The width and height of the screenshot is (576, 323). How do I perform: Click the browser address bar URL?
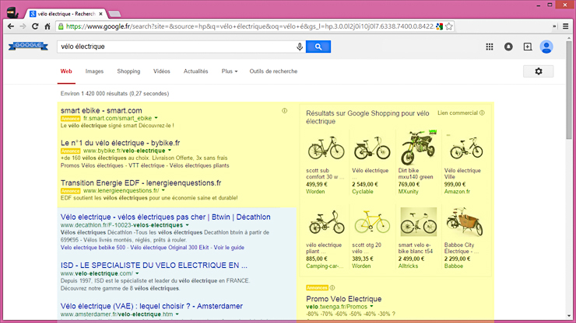[250, 26]
